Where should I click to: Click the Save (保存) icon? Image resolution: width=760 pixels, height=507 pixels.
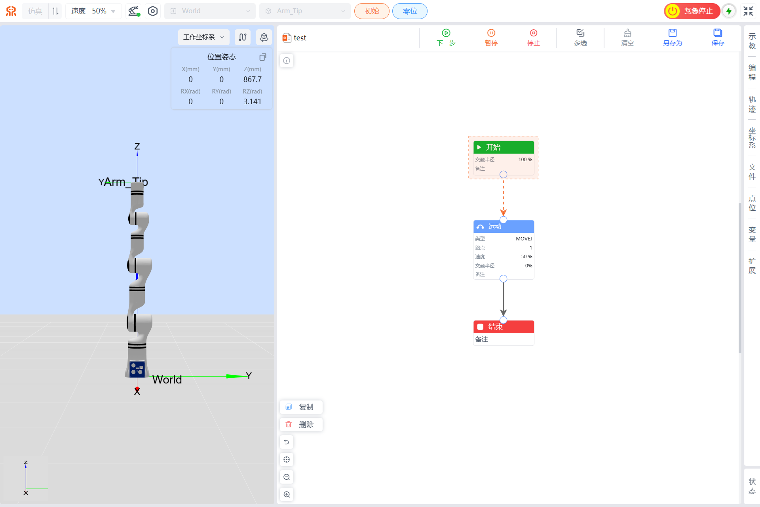click(717, 33)
